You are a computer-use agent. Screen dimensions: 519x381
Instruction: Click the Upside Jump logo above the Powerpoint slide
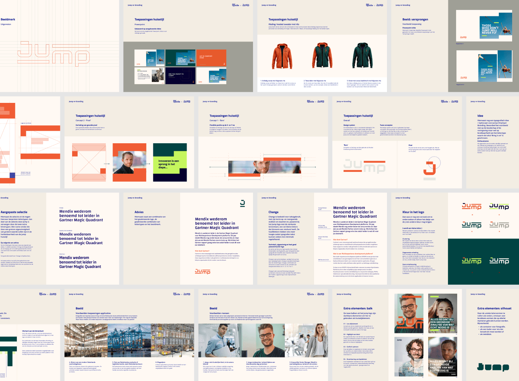pyautogui.click(x=240, y=5)
